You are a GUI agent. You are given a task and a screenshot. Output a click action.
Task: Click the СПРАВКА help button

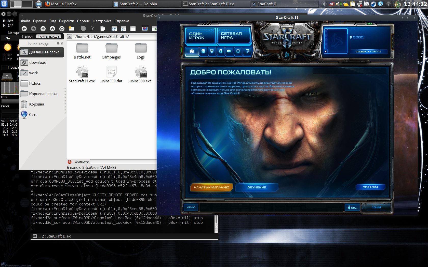[x=370, y=187]
